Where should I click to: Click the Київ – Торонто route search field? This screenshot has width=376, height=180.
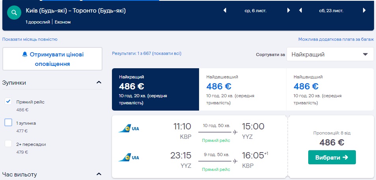pyautogui.click(x=76, y=11)
